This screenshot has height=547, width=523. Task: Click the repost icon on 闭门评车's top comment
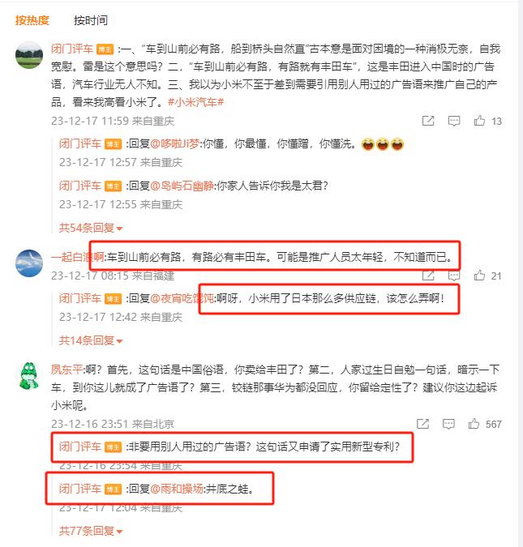click(x=428, y=121)
